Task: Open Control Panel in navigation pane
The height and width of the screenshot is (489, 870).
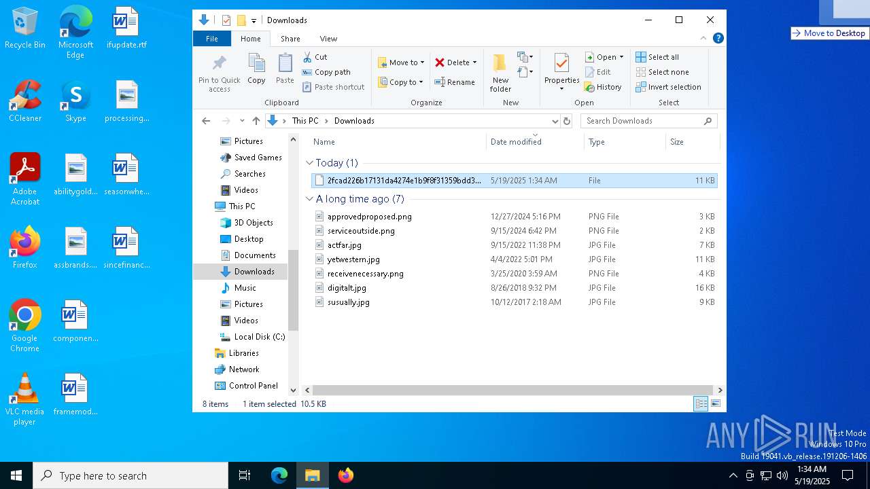Action: (247, 386)
